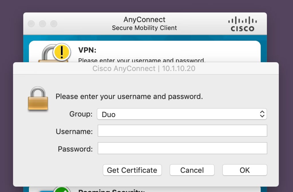293x192 pixels.
Task: Click the dialog title showing 10.1.10.20
Action: point(144,69)
